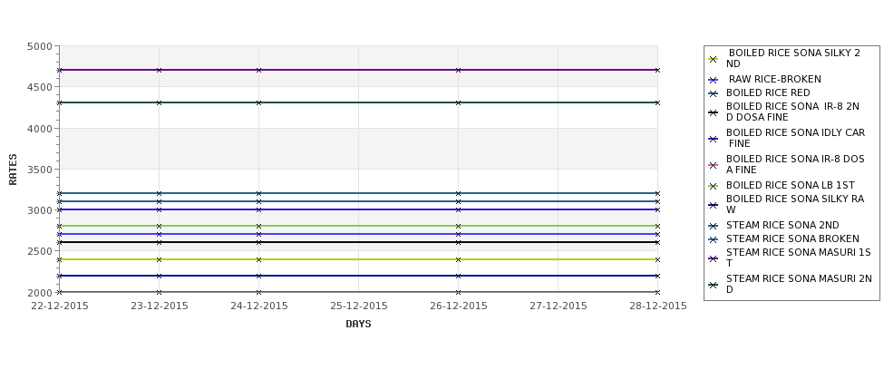This screenshot has height=389, width=884.
Task: Select the BOILED RICE SONA SILKY RAW legend label
Action: [795, 204]
